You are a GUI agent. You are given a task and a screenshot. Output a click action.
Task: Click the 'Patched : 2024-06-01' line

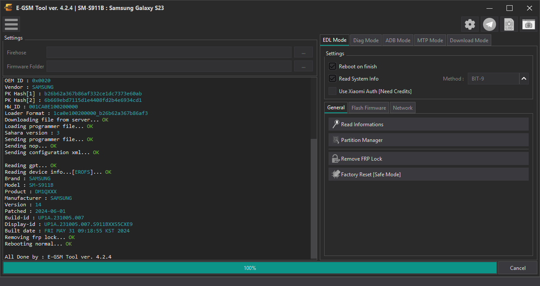35,211
